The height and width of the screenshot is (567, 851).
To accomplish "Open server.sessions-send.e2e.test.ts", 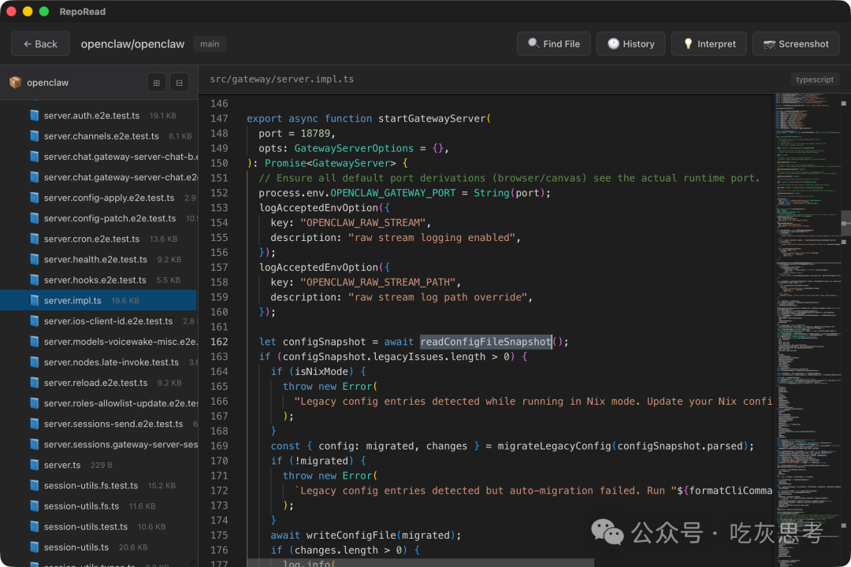I will point(98,424).
